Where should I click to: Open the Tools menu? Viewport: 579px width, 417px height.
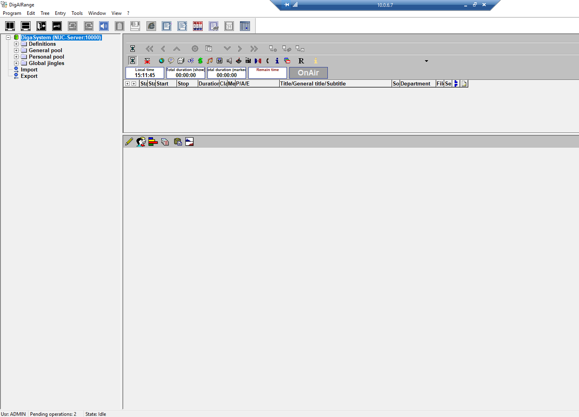coord(77,13)
